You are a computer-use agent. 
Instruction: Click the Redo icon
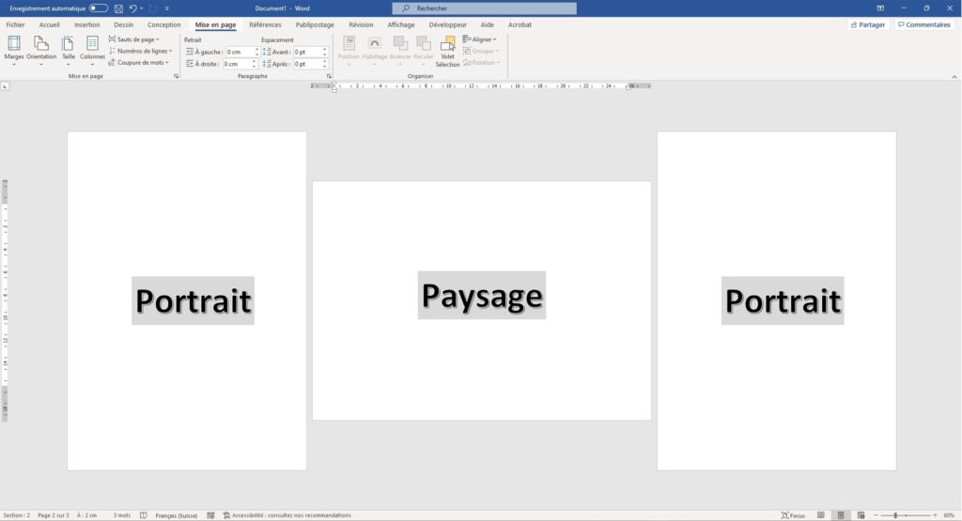(153, 8)
